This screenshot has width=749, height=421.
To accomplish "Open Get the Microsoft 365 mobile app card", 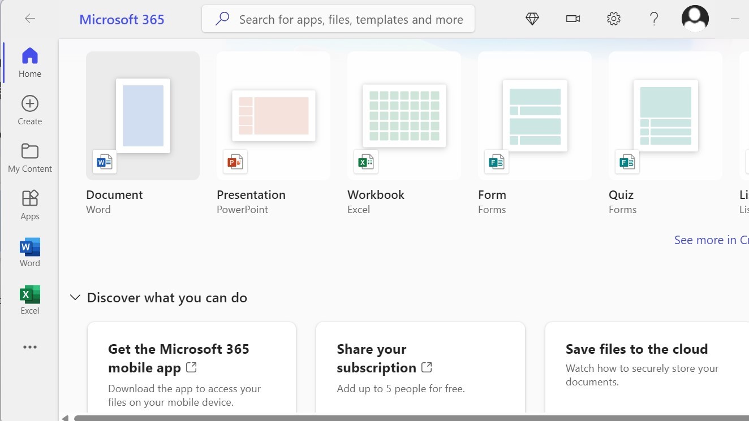I will [192, 367].
